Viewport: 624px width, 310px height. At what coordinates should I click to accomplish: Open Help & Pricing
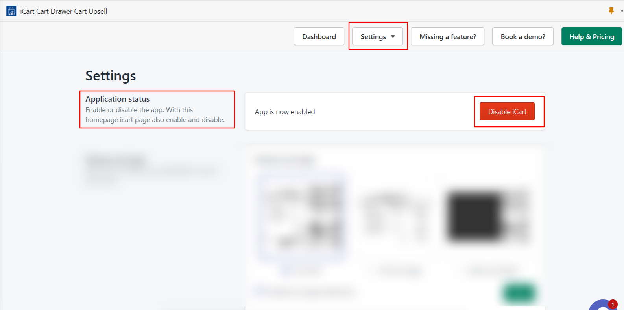pos(591,36)
